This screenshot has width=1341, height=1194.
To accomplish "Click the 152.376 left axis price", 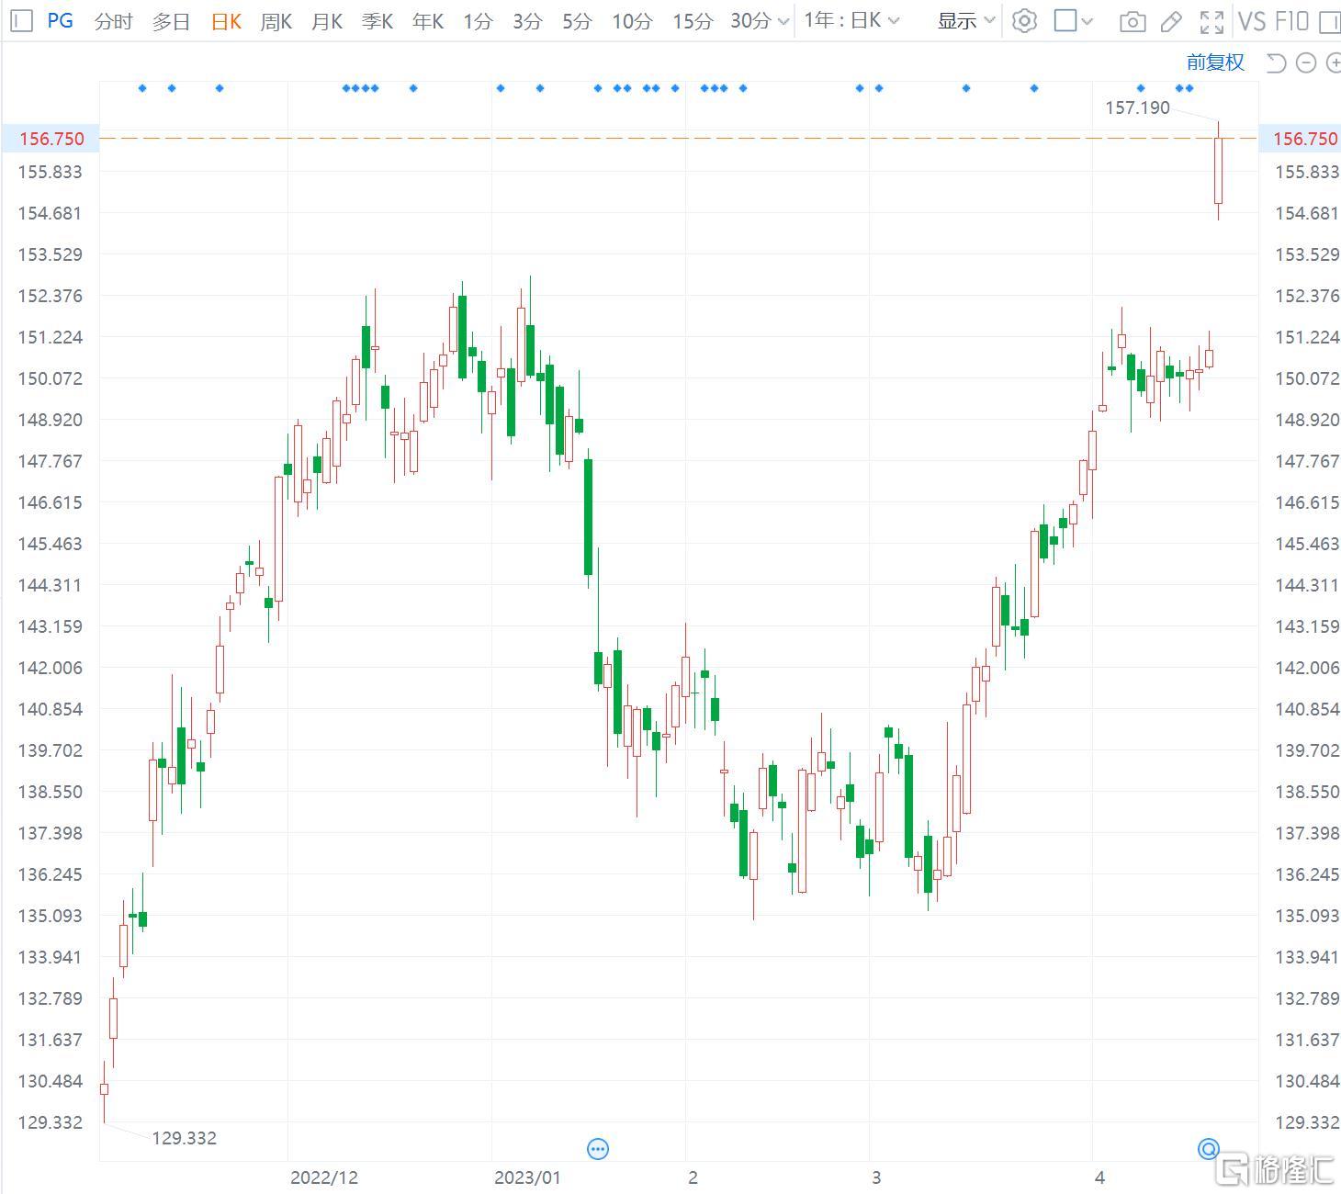I will coord(51,296).
